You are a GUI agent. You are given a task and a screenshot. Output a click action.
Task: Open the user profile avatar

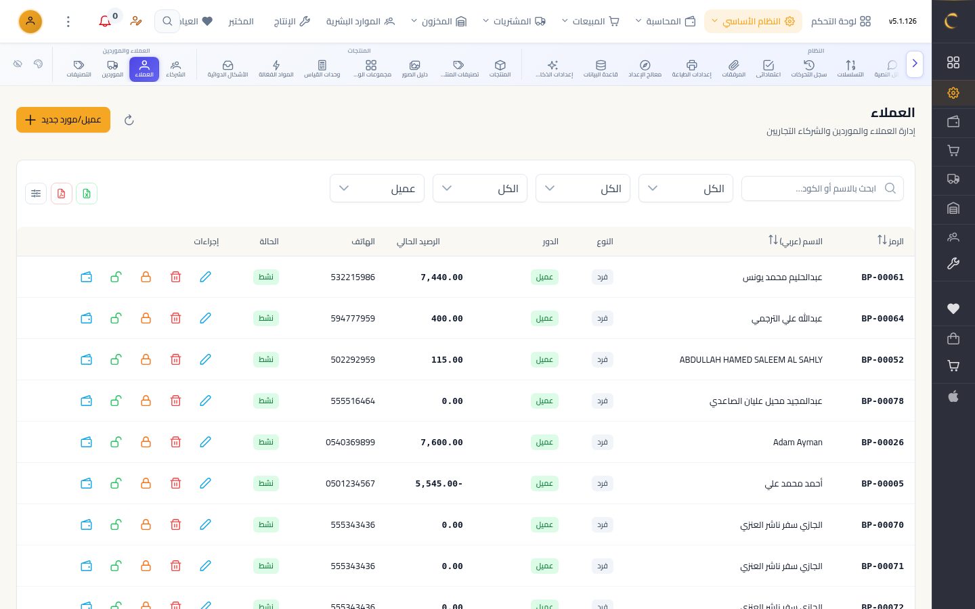coord(30,22)
